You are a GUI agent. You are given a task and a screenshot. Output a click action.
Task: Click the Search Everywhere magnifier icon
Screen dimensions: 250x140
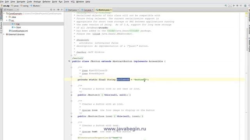[249, 5]
